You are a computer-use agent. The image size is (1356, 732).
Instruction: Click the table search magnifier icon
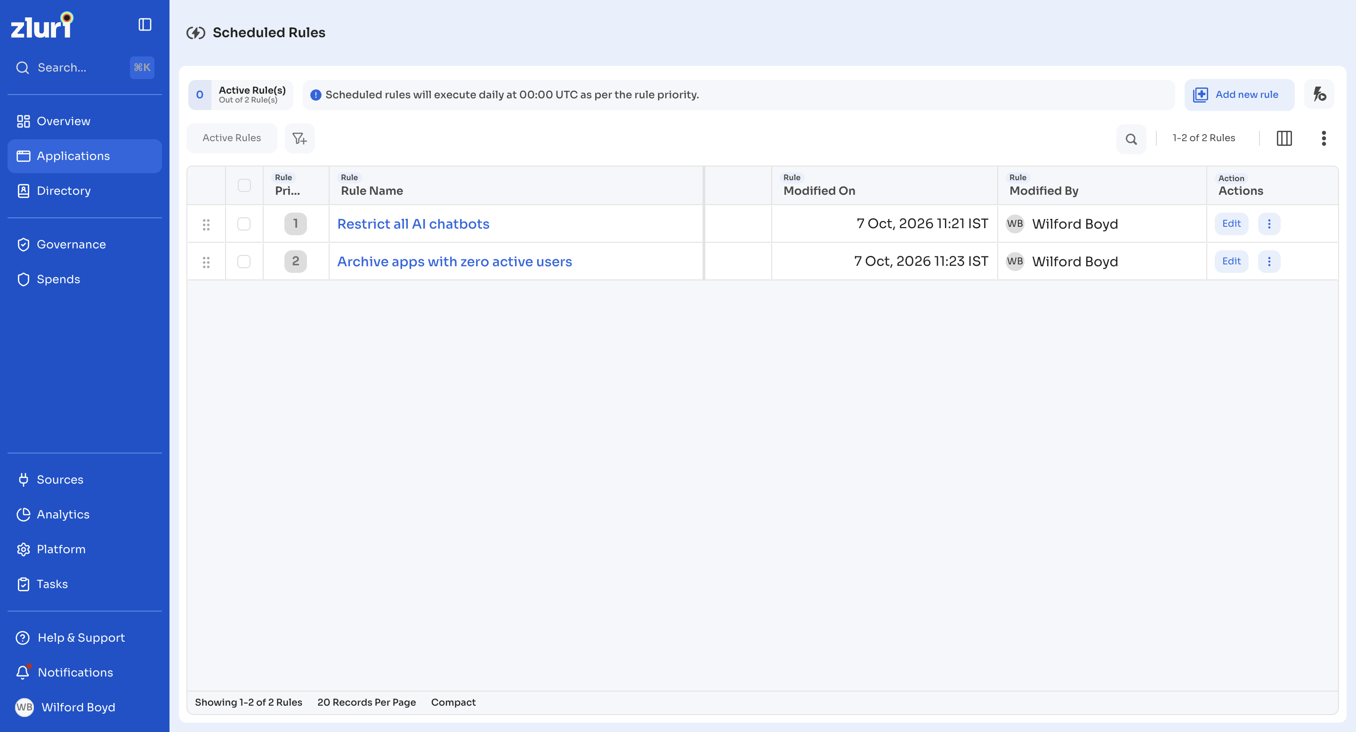[1131, 139]
